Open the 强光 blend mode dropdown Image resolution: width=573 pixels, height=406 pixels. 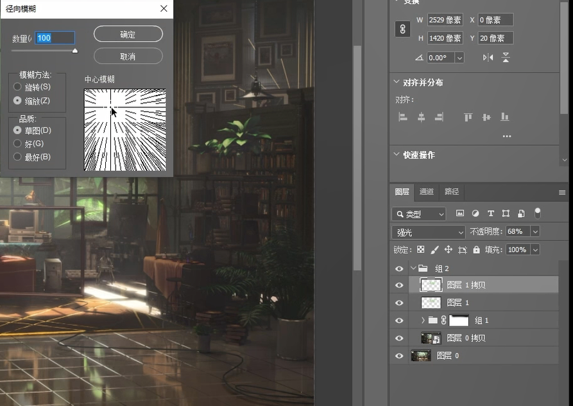(x=428, y=233)
